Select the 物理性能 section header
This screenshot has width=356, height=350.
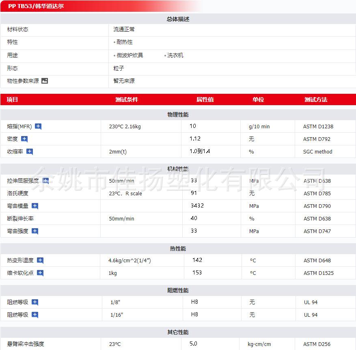click(x=178, y=115)
